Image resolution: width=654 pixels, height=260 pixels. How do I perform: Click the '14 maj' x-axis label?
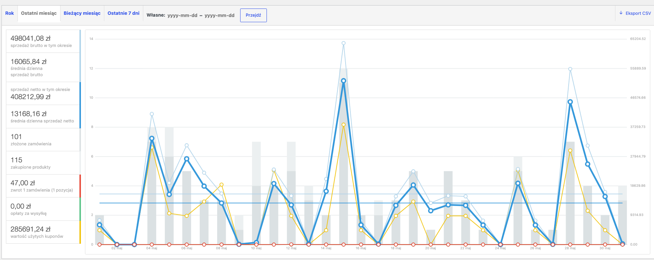pos(326,248)
